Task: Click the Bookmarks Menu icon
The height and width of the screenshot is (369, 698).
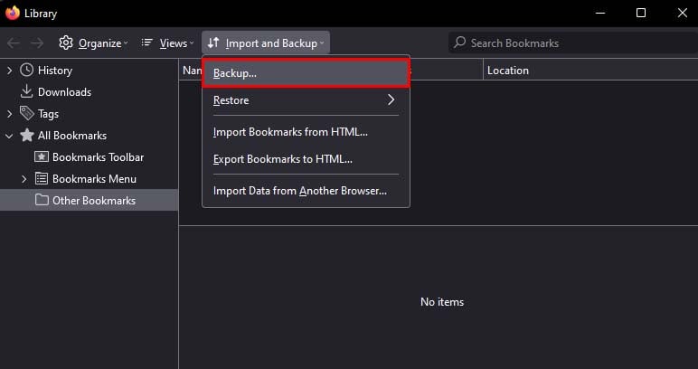Action: pyautogui.click(x=42, y=179)
